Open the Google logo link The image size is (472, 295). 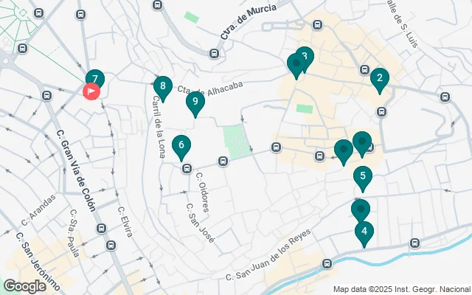point(24,286)
